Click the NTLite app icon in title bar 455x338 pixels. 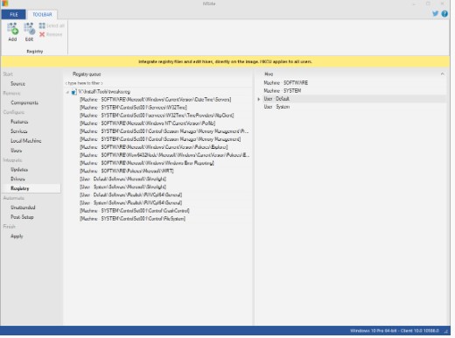pos(5,4)
